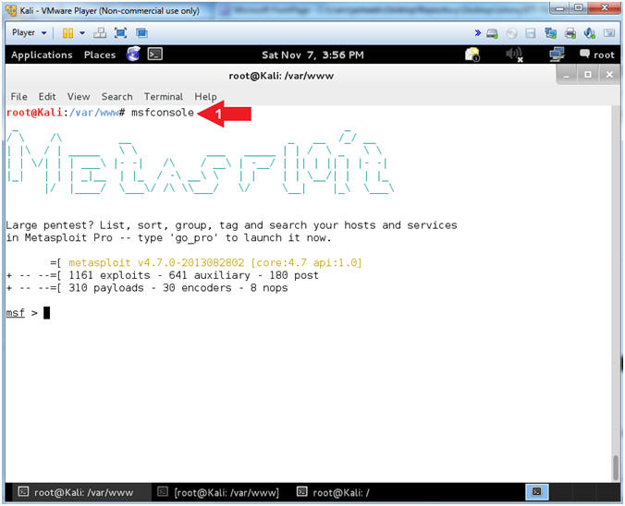The image size is (625, 506).
Task: Maximize the root@Kali terminal window
Action: coord(588,75)
